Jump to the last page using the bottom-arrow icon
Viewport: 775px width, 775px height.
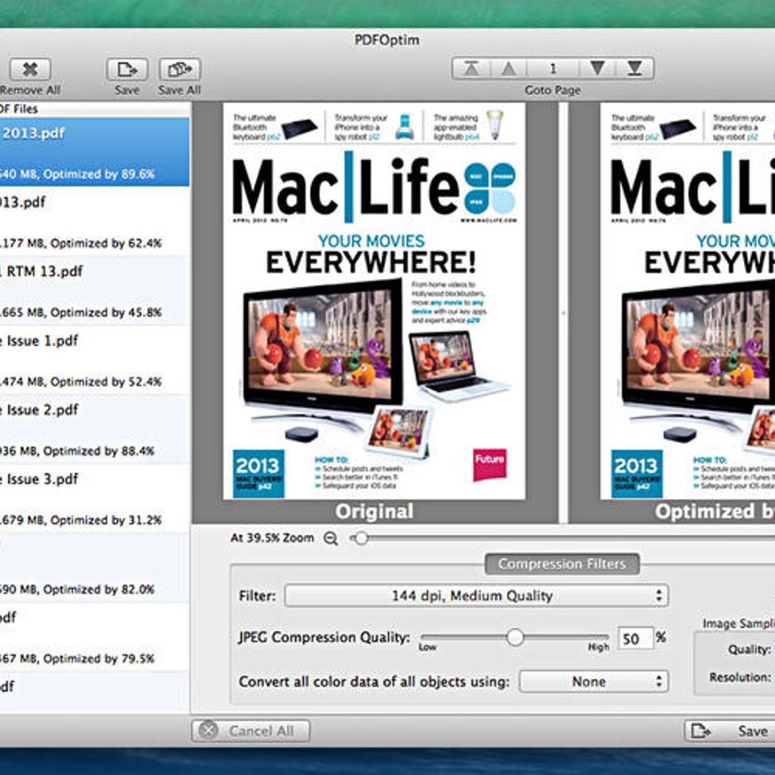(x=636, y=67)
